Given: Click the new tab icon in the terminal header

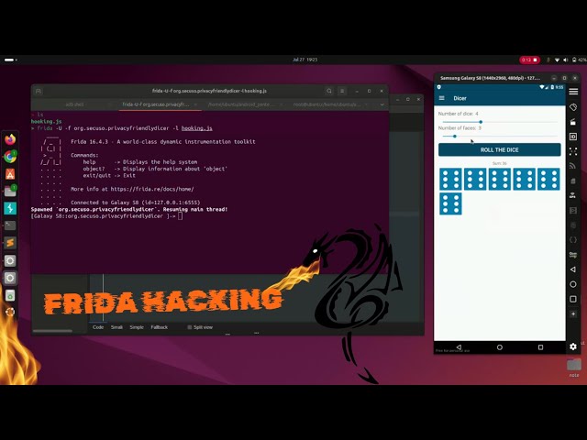Looking at the screenshot, I should [x=39, y=91].
